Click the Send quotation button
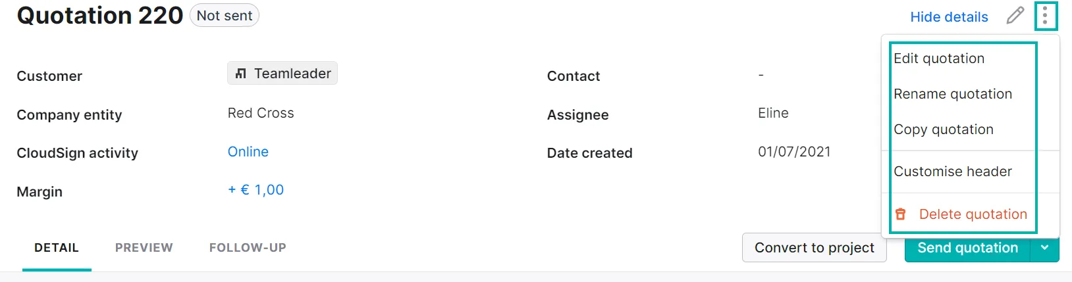This screenshot has width=1072, height=282. click(x=967, y=248)
